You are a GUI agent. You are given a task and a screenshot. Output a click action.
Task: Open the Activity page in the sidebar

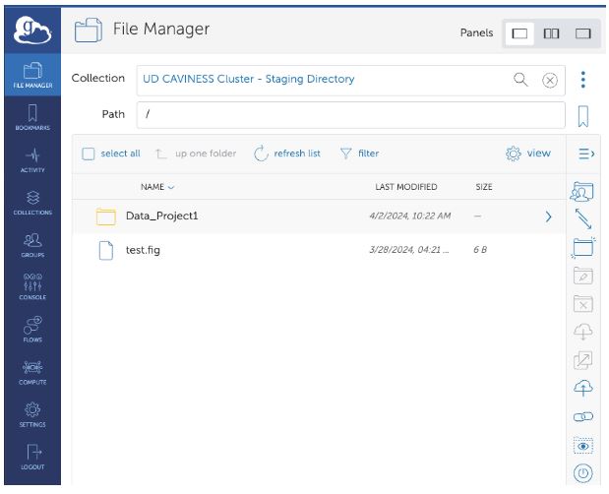tap(32, 159)
